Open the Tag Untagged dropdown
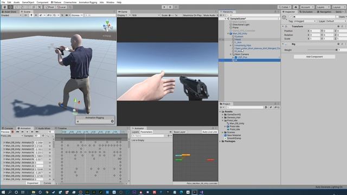 [x=305, y=21]
